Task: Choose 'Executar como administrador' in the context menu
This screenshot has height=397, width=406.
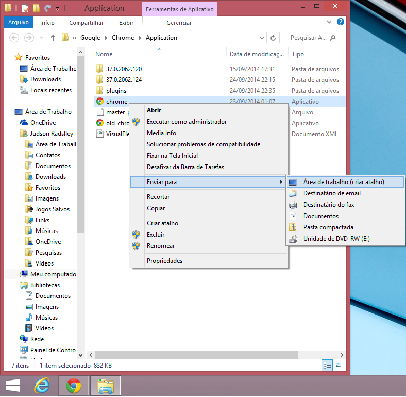Action: pos(187,122)
